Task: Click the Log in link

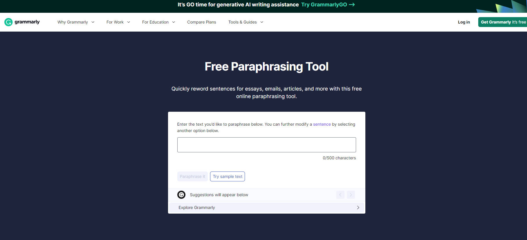Action: pyautogui.click(x=464, y=22)
